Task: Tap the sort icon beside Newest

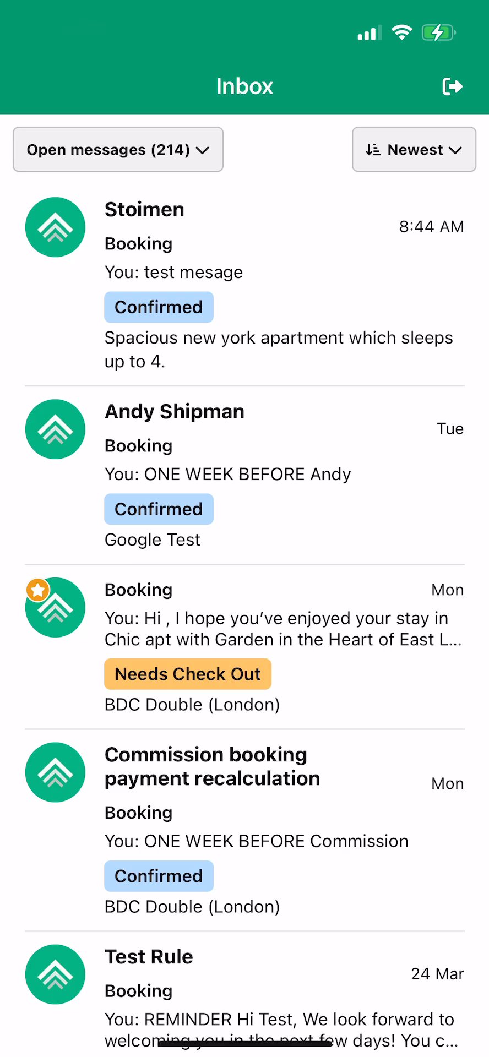Action: tap(373, 150)
